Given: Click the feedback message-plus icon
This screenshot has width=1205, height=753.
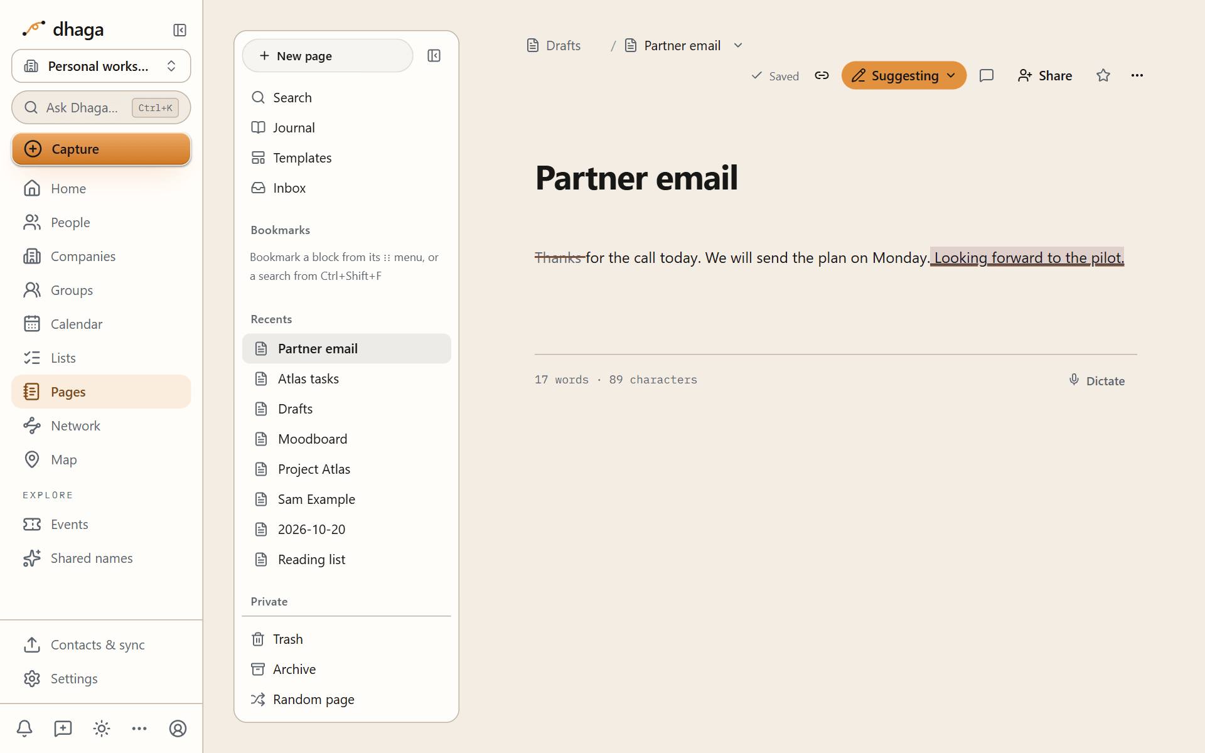Looking at the screenshot, I should [x=63, y=729].
